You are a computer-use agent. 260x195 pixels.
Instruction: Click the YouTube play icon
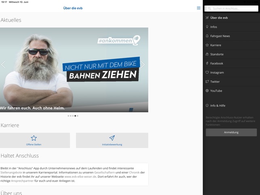207,91
